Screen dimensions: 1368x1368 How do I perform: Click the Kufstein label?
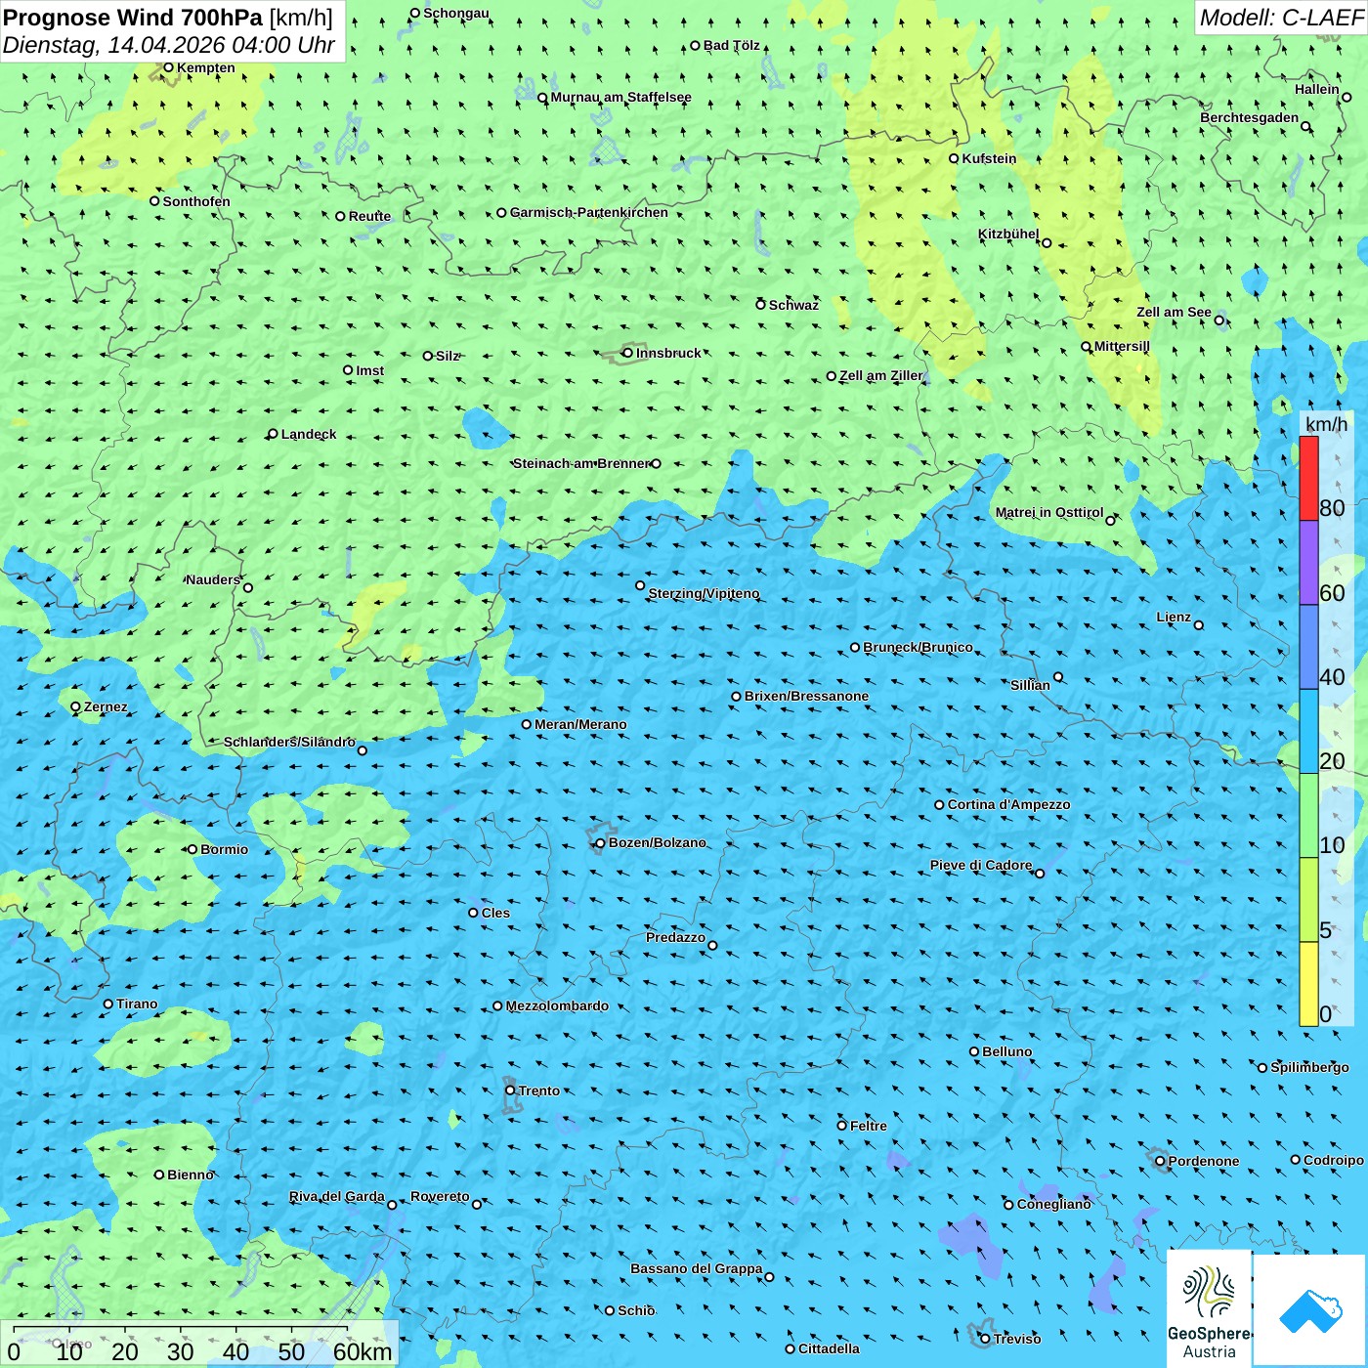989,158
